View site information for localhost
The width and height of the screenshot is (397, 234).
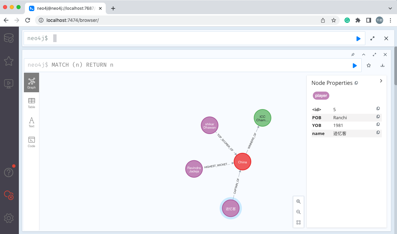click(41, 20)
